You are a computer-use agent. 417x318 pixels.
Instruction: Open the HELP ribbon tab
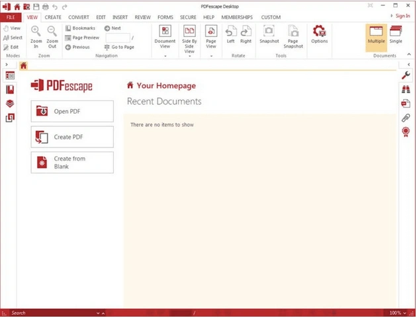pyautogui.click(x=208, y=17)
